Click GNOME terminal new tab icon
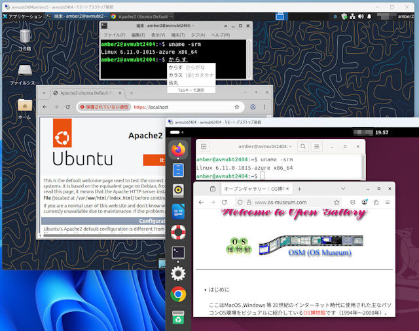 (204, 146)
